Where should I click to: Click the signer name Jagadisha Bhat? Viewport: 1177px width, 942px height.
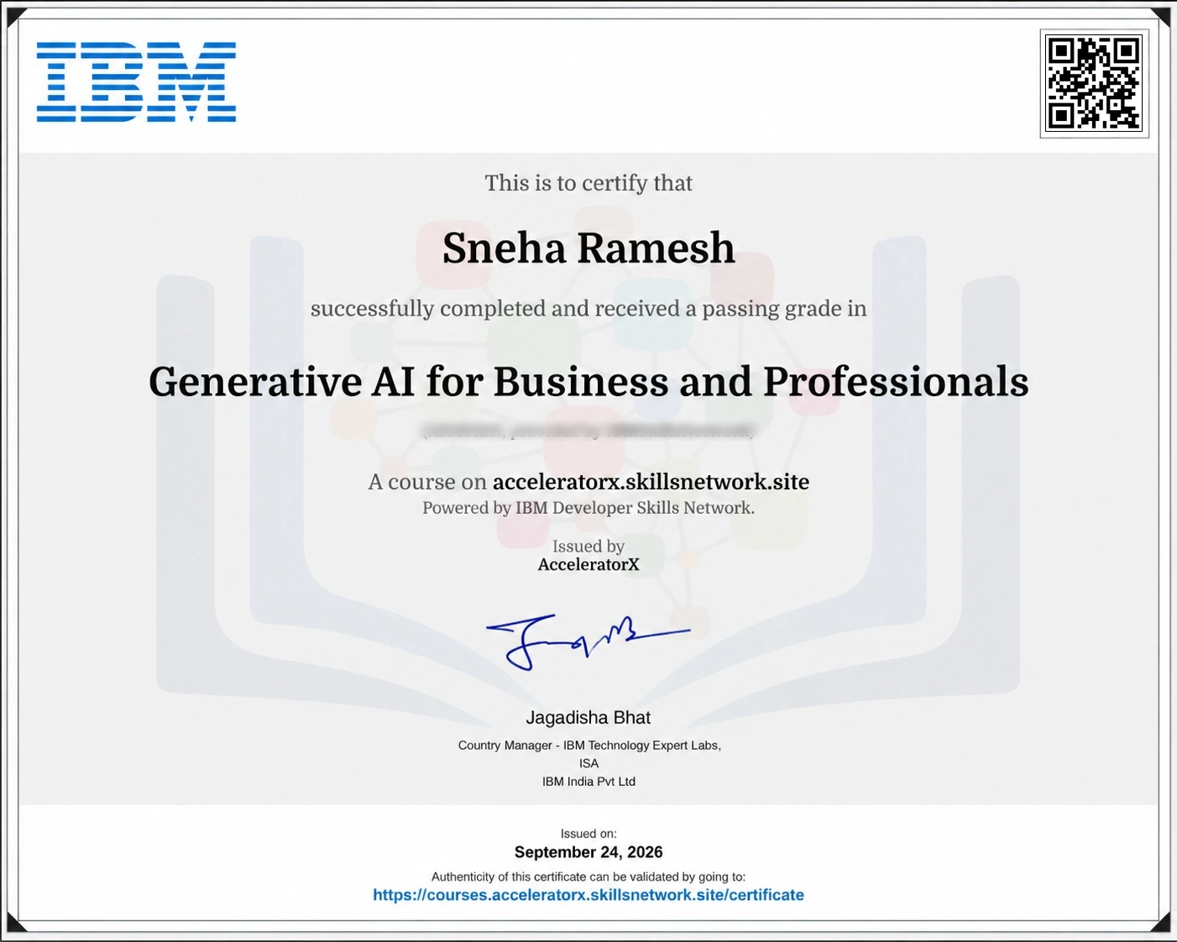point(588,718)
